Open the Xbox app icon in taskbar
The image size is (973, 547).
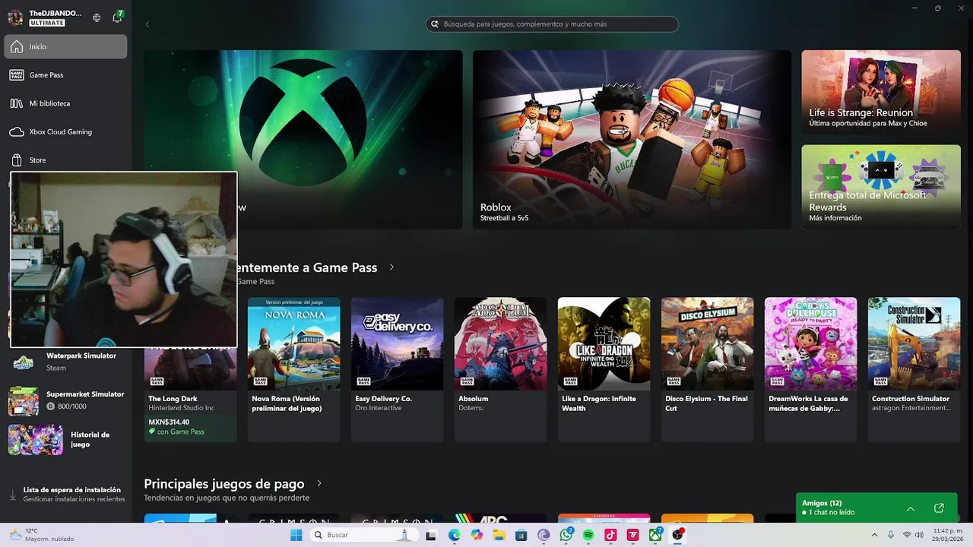655,535
